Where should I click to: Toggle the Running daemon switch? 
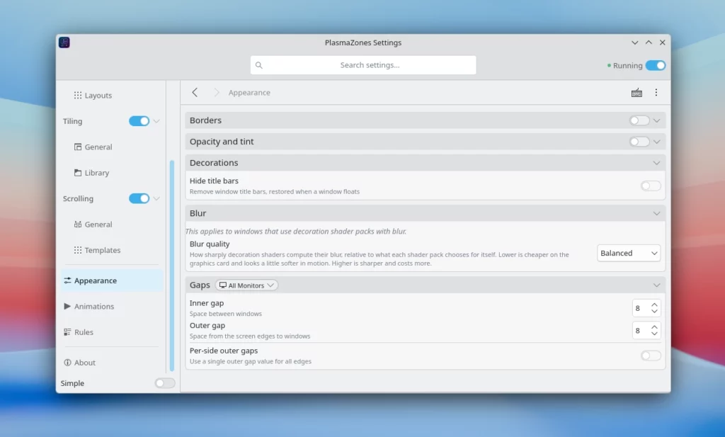coord(656,65)
